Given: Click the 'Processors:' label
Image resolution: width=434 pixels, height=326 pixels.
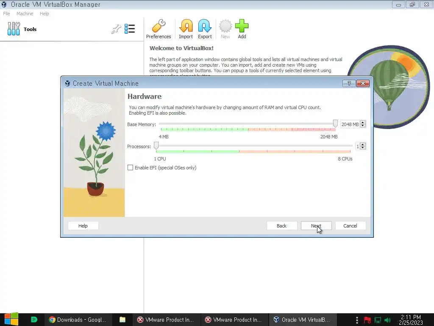Looking at the screenshot, I should [x=139, y=146].
